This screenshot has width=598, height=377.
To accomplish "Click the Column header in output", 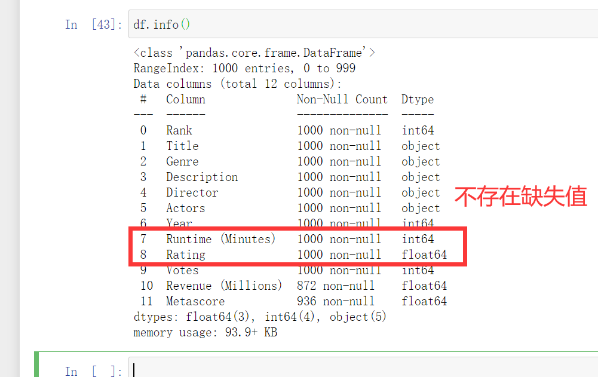I will coord(186,99).
